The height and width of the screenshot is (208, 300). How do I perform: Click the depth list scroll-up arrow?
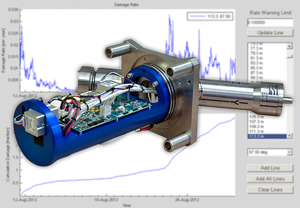click(290, 46)
